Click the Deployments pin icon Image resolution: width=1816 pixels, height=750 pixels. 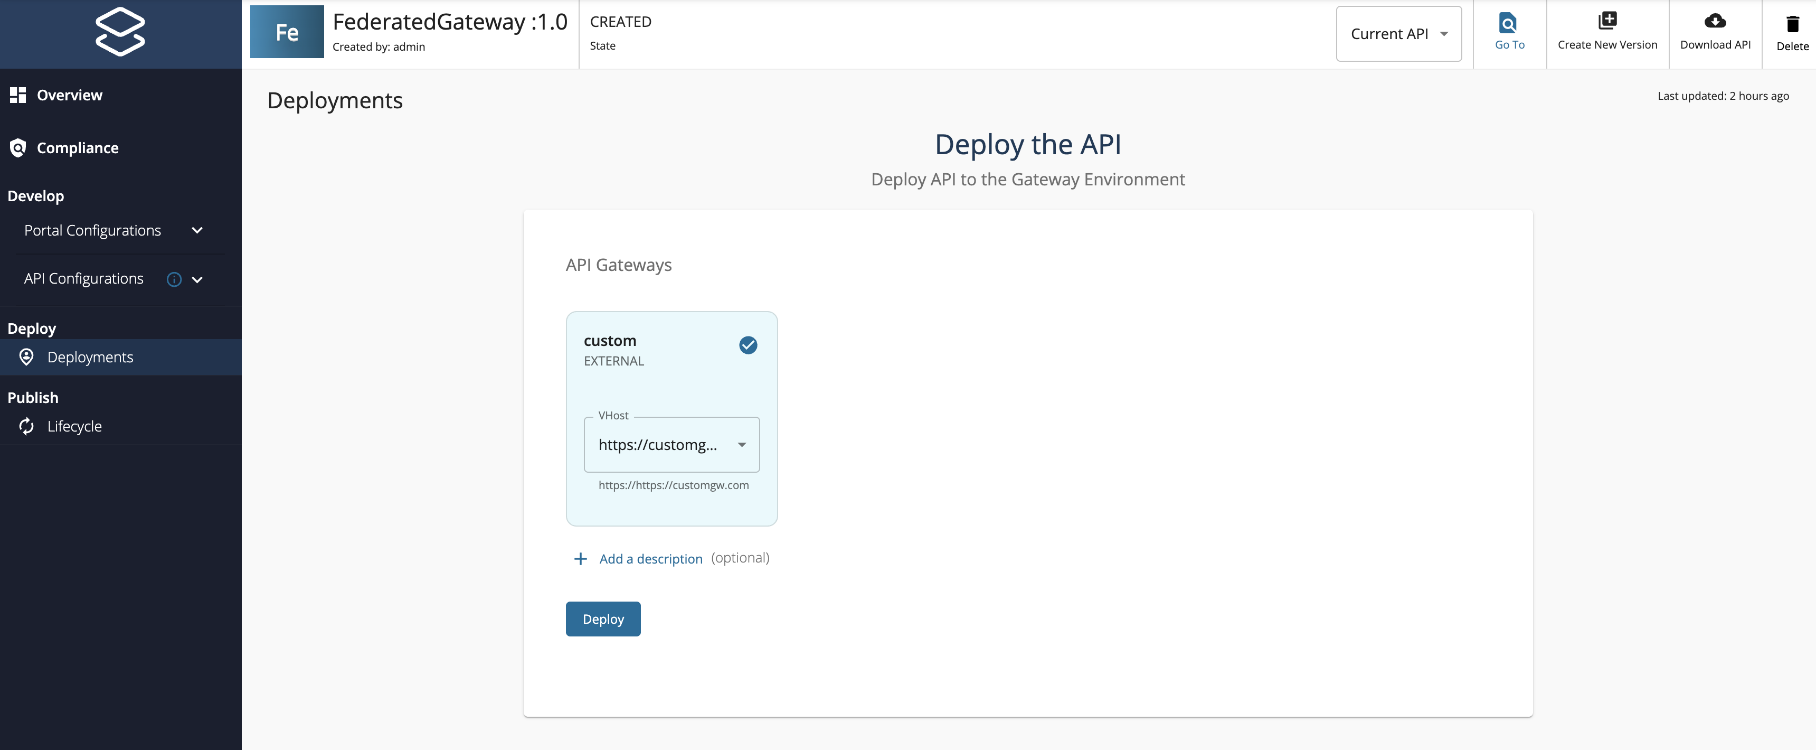(26, 357)
